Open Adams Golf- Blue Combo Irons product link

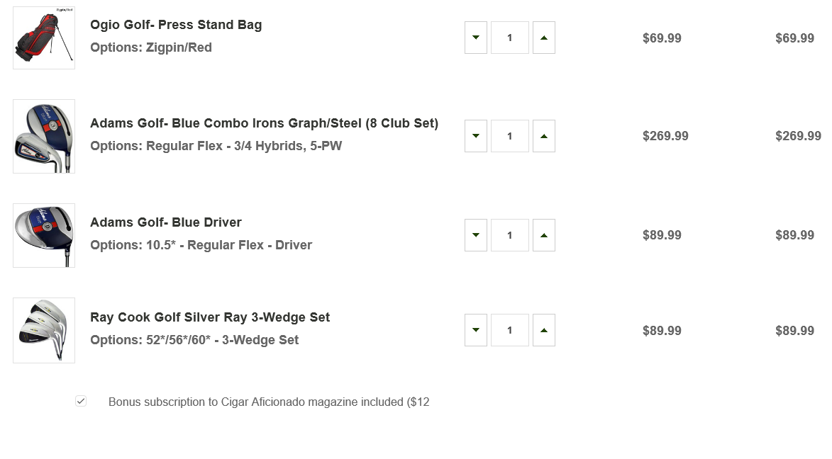click(264, 123)
